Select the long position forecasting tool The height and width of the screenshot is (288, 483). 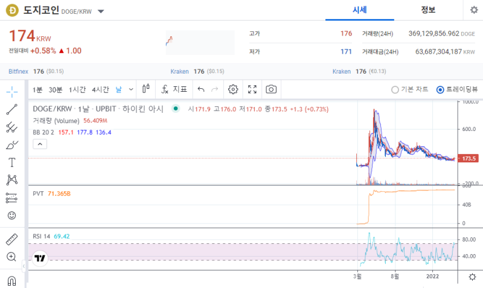click(x=11, y=198)
